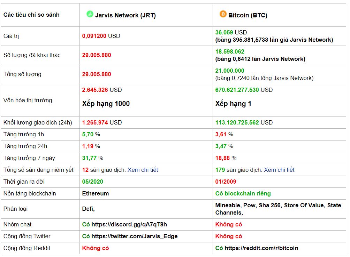Screen dimensions: 350x257
Task: Click the https://twitter.com/Jarvis_Edge address
Action: click(135, 236)
